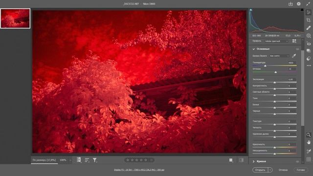Pick the White Balance eyedropper tool
The height and width of the screenshot is (176, 313).
click(x=294, y=56)
